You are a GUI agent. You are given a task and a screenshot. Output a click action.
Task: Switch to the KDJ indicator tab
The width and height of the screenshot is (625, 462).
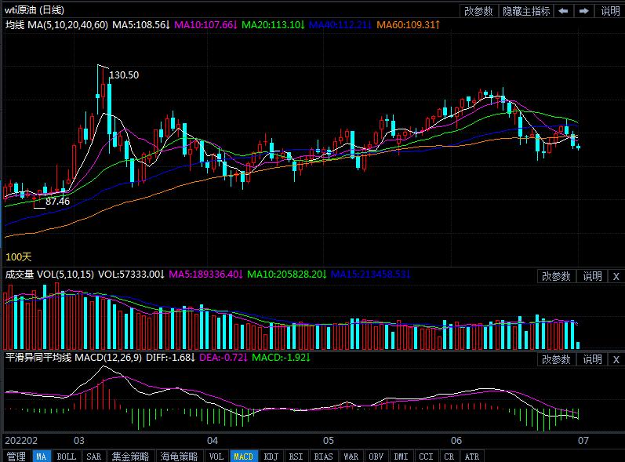coord(271,456)
